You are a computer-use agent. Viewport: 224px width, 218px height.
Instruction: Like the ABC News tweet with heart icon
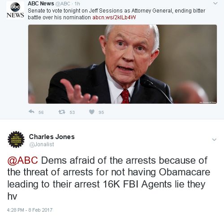pos(92,112)
